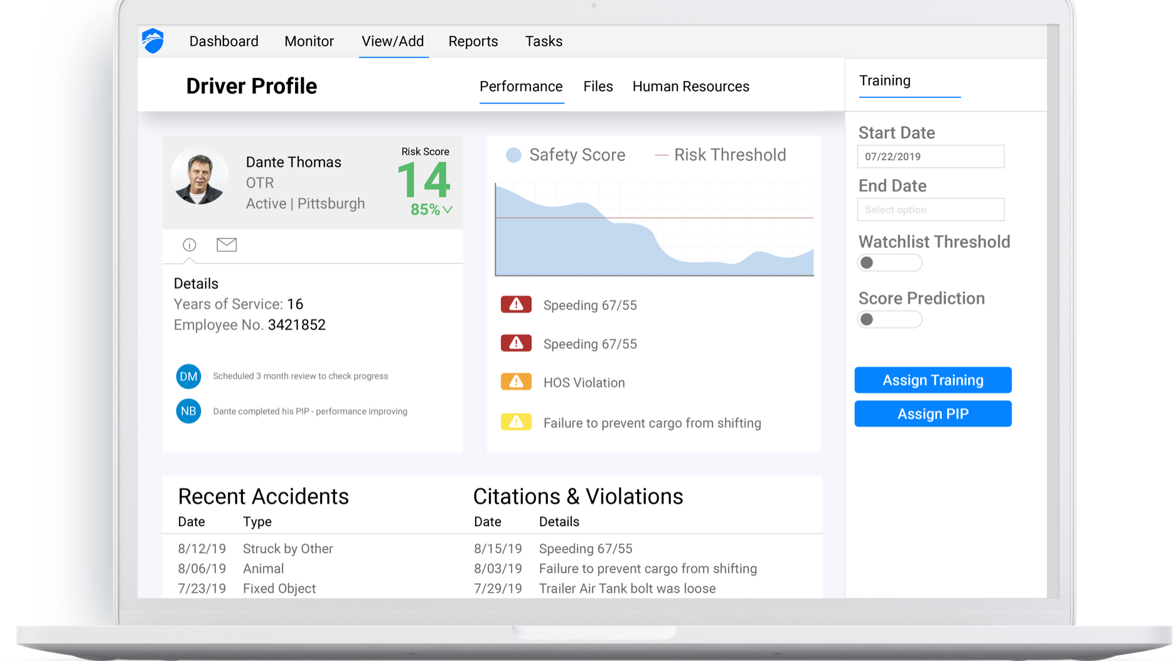This screenshot has height=661, width=1175.
Task: Open the End Date select dropdown
Action: click(x=930, y=210)
